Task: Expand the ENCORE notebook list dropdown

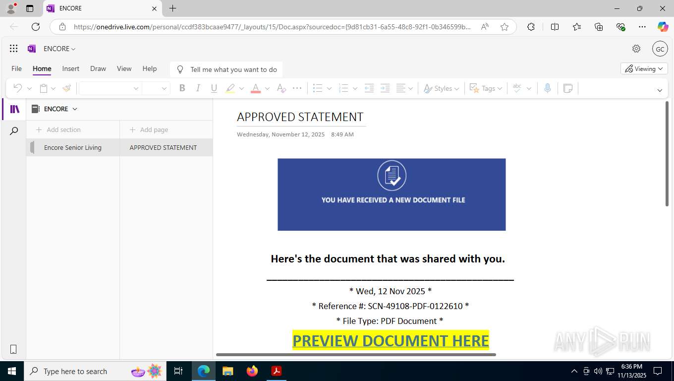Action: [75, 109]
